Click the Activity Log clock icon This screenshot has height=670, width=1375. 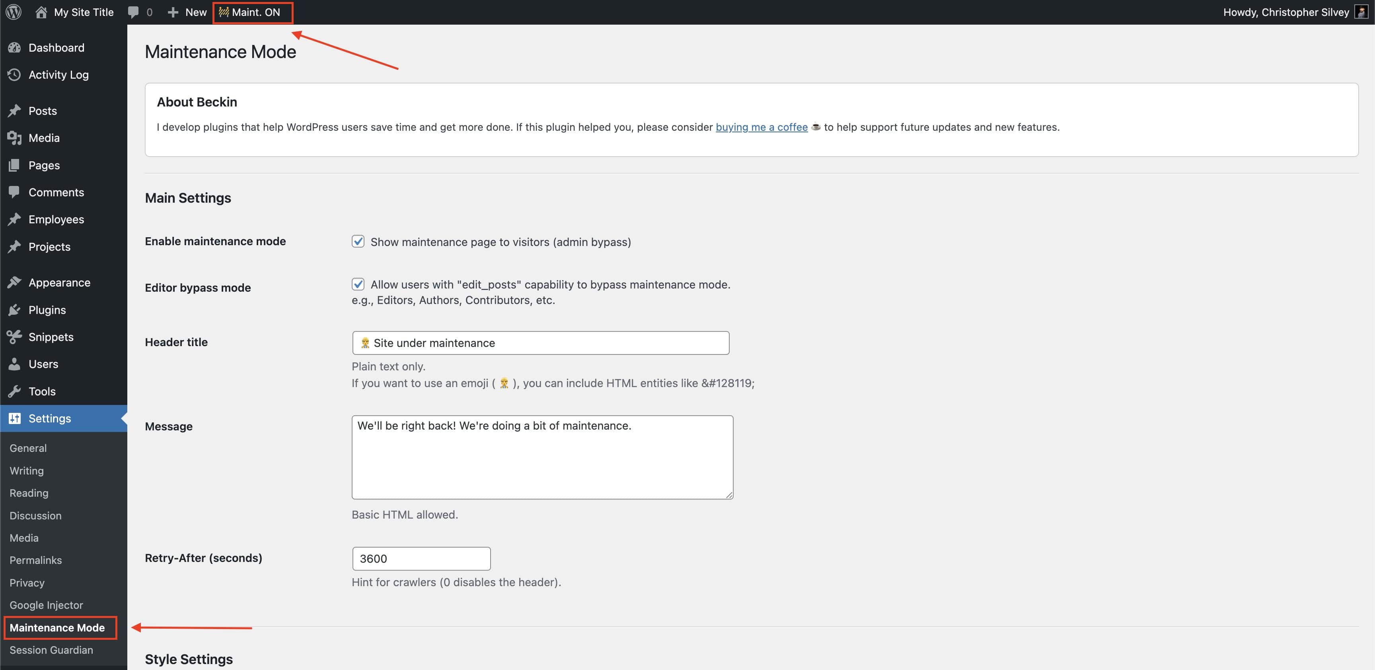tap(14, 75)
